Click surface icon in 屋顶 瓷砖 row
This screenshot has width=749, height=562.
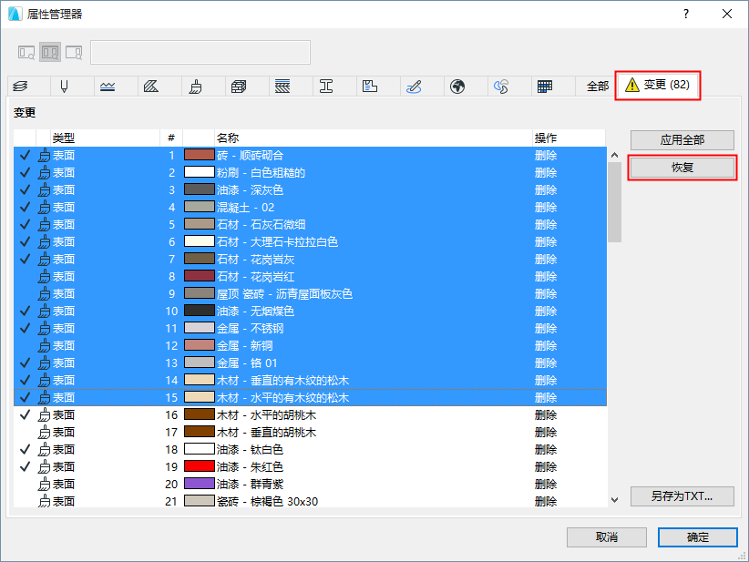pyautogui.click(x=44, y=293)
